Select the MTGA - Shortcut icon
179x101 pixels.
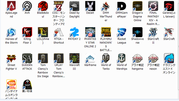[58, 32]
